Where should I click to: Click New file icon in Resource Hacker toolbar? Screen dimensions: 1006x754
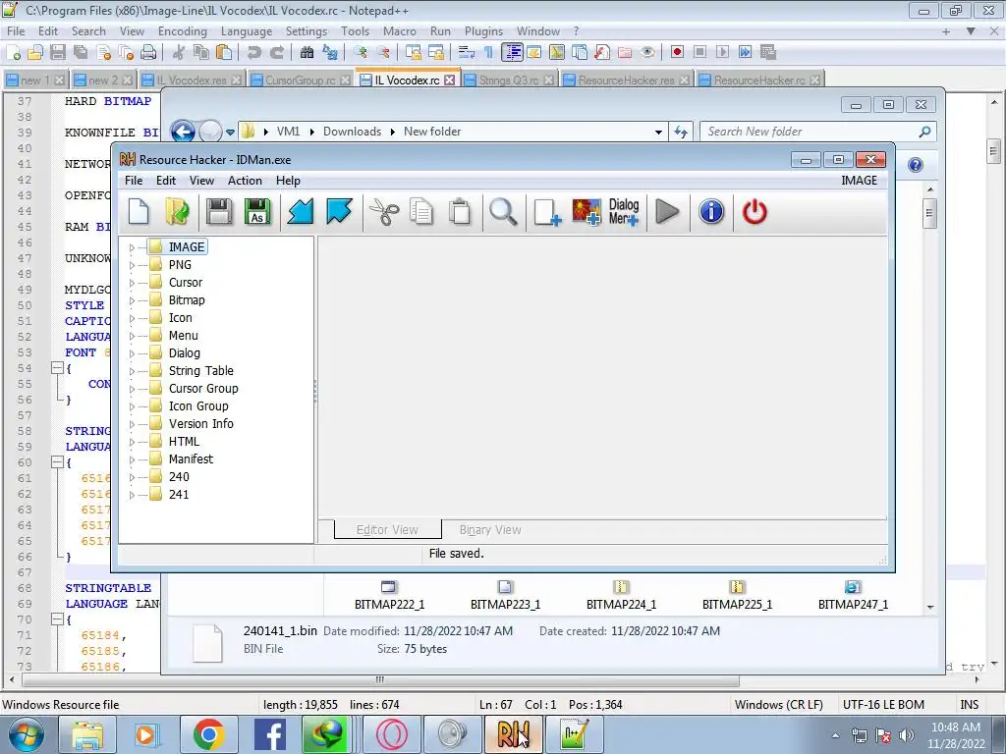(139, 212)
